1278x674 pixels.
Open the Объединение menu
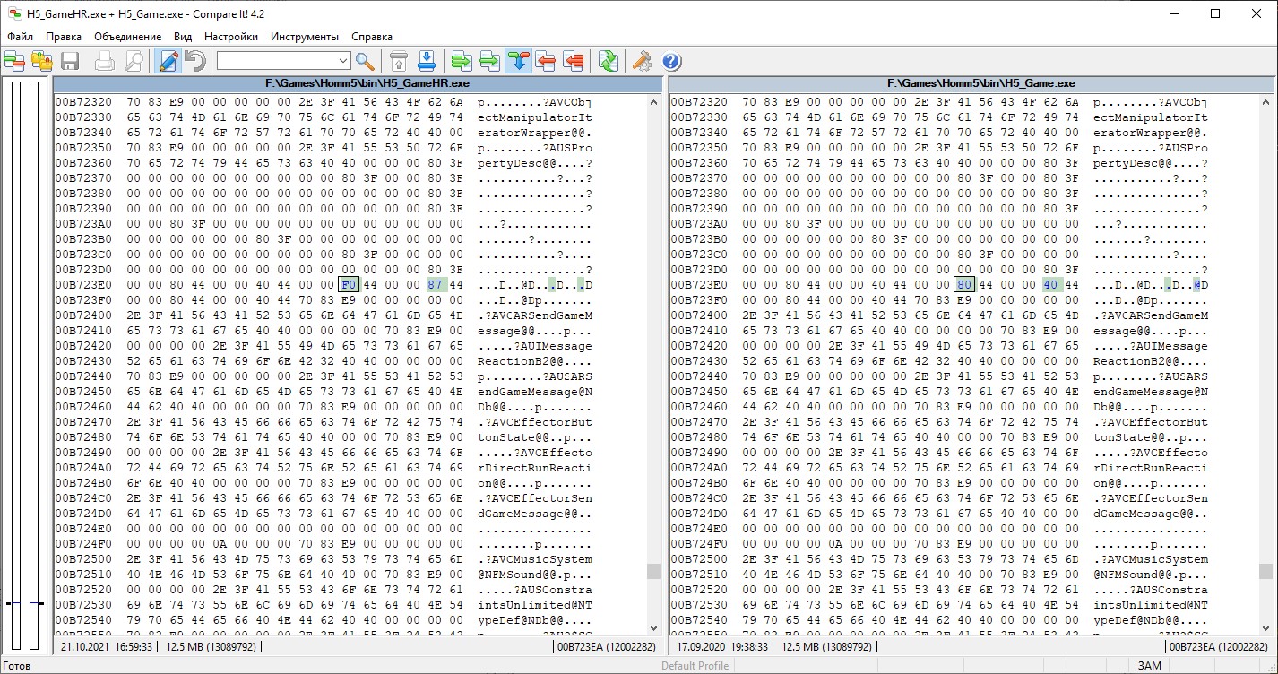tap(126, 37)
